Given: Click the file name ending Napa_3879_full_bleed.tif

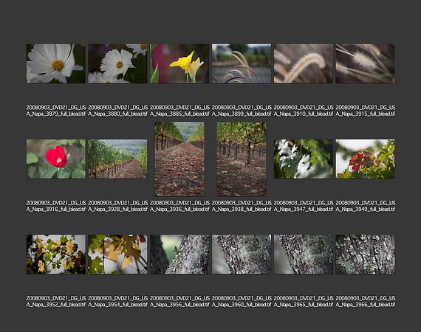Looking at the screenshot, I should (x=56, y=111).
